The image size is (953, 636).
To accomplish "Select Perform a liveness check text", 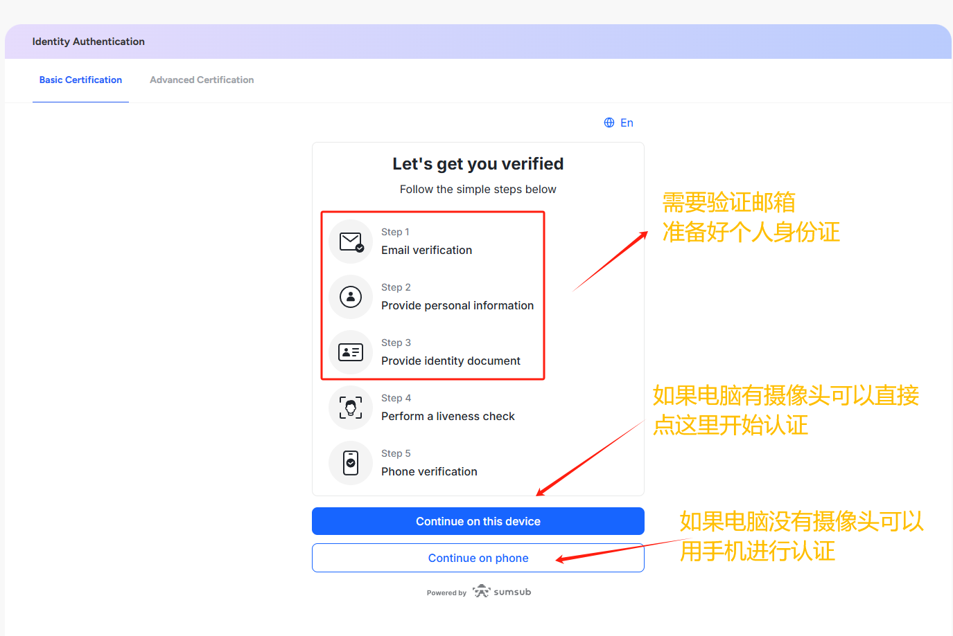I will [448, 416].
